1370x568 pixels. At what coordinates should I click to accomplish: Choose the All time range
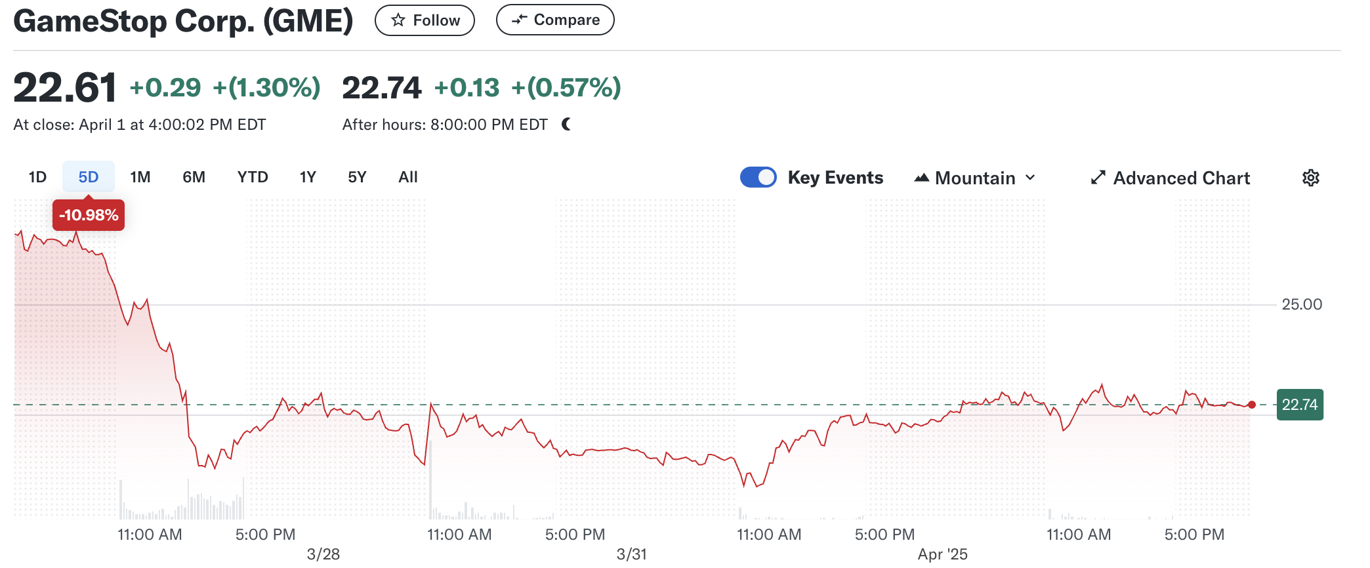pos(408,177)
